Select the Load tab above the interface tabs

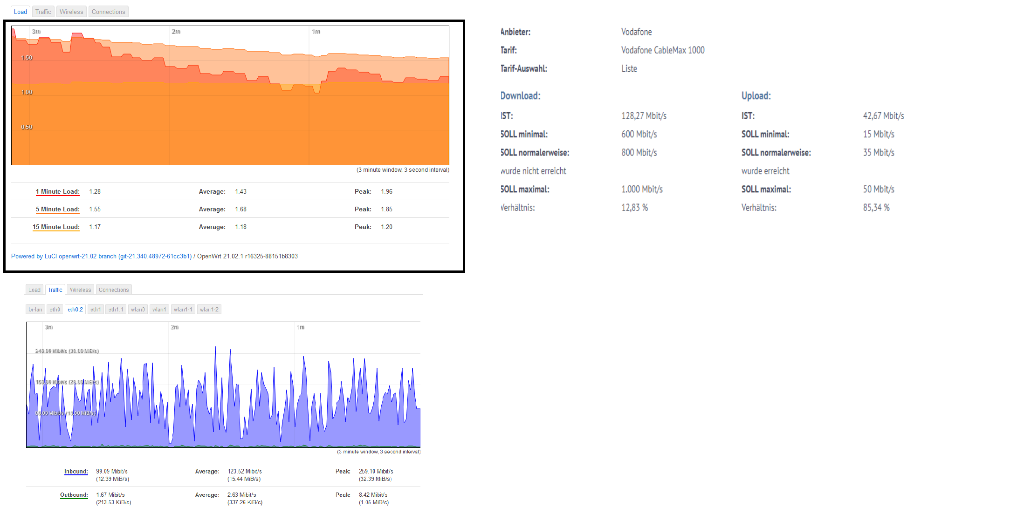34,290
